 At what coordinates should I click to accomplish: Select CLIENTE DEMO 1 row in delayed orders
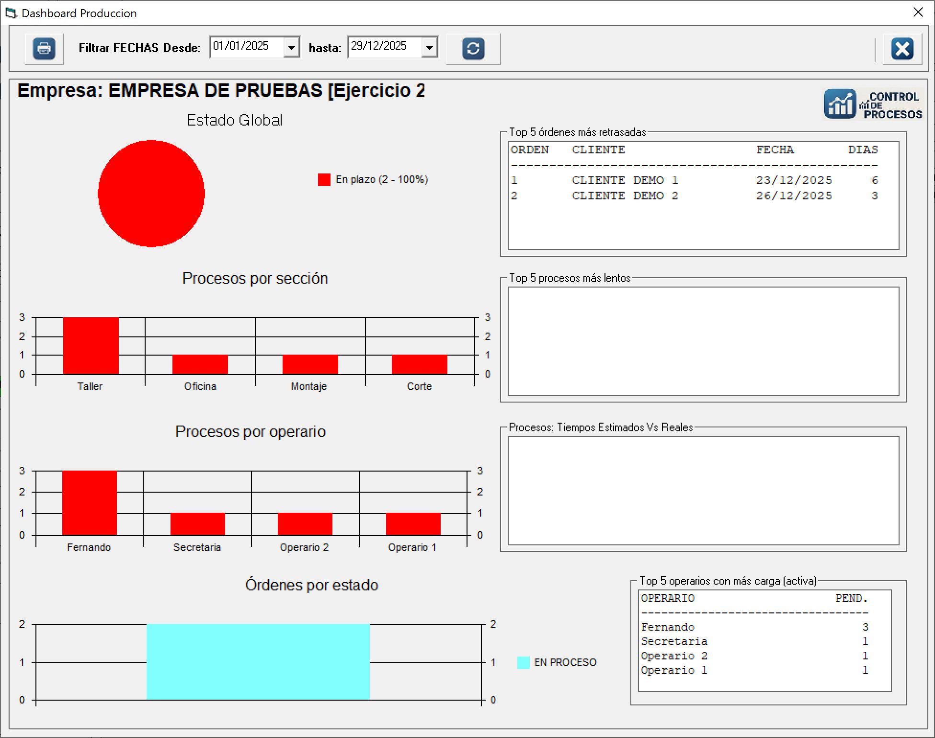click(x=625, y=181)
